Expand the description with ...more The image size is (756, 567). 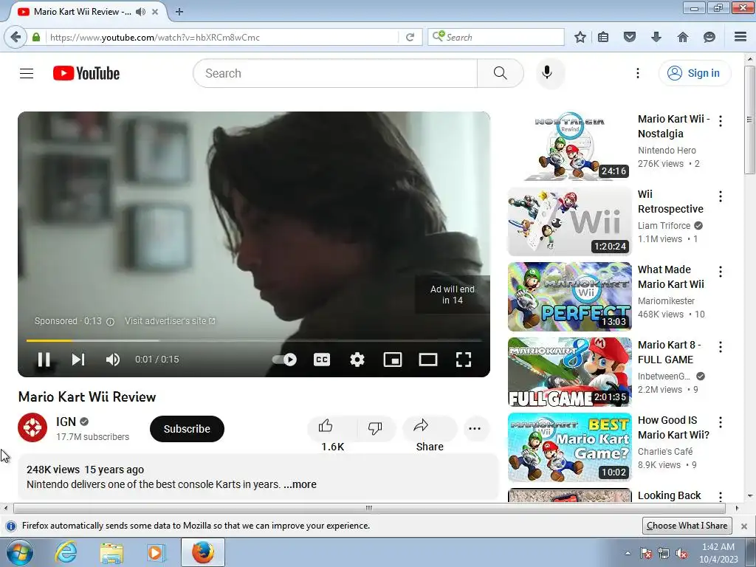click(x=300, y=484)
